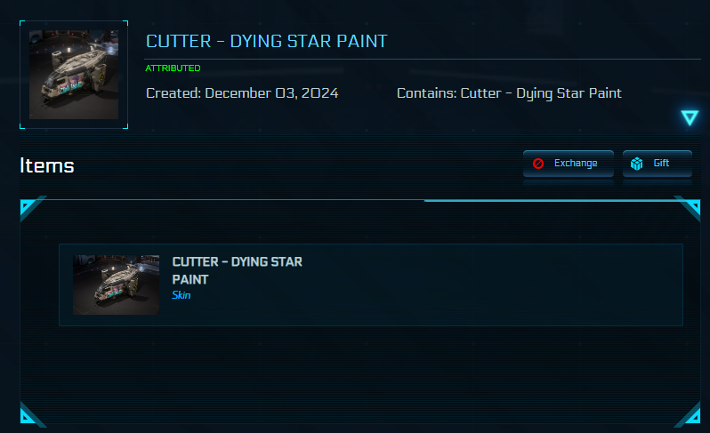Click the top-left corner bracket of Items panel
The height and width of the screenshot is (433, 710).
pos(30,209)
